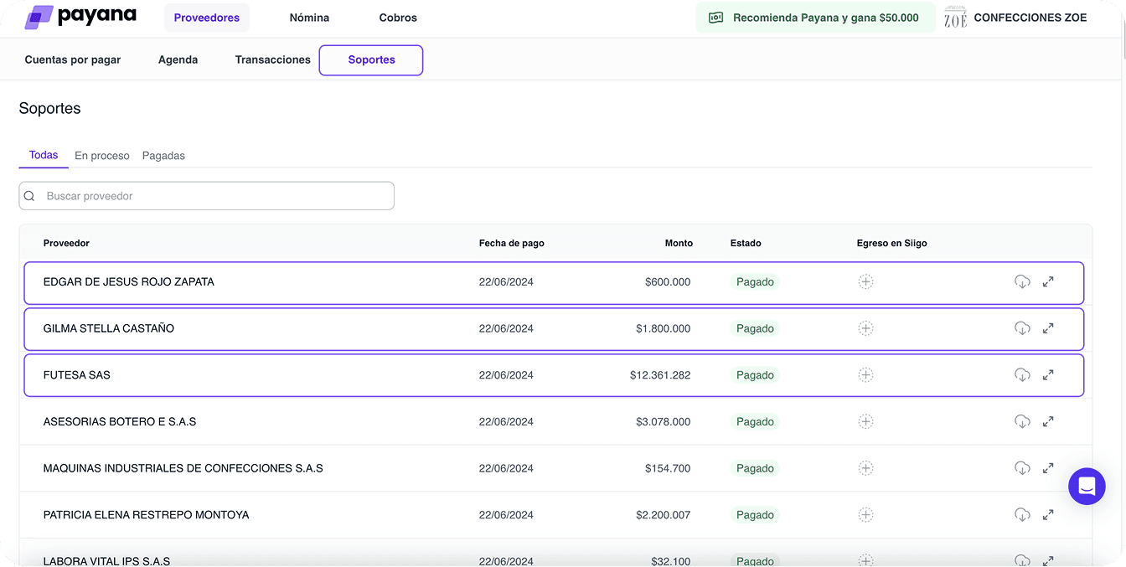Expand support for GILMA STELLA CASTAÑO
Viewport: 1126px width, 567px height.
point(1048,328)
